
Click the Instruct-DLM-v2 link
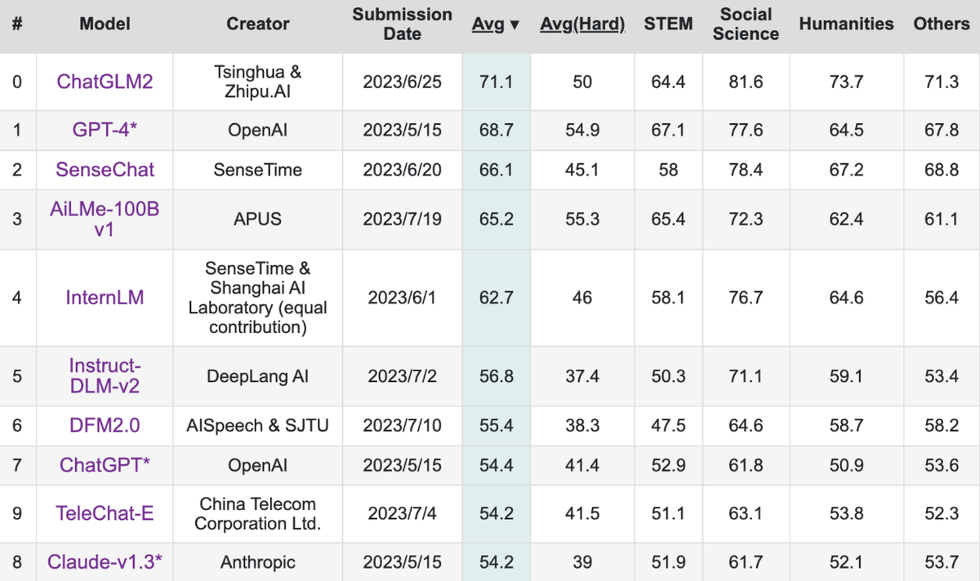tap(105, 375)
